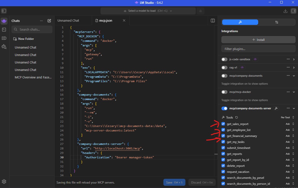Open the model loader dropdown
Screen dimensions: 298x188
click(x=148, y=11)
